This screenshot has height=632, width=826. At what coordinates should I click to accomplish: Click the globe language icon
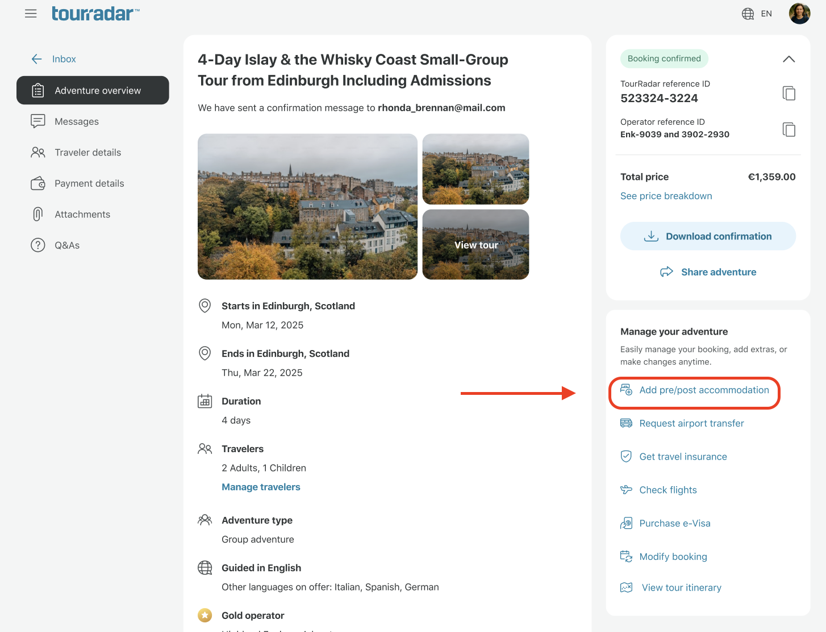coord(748,14)
